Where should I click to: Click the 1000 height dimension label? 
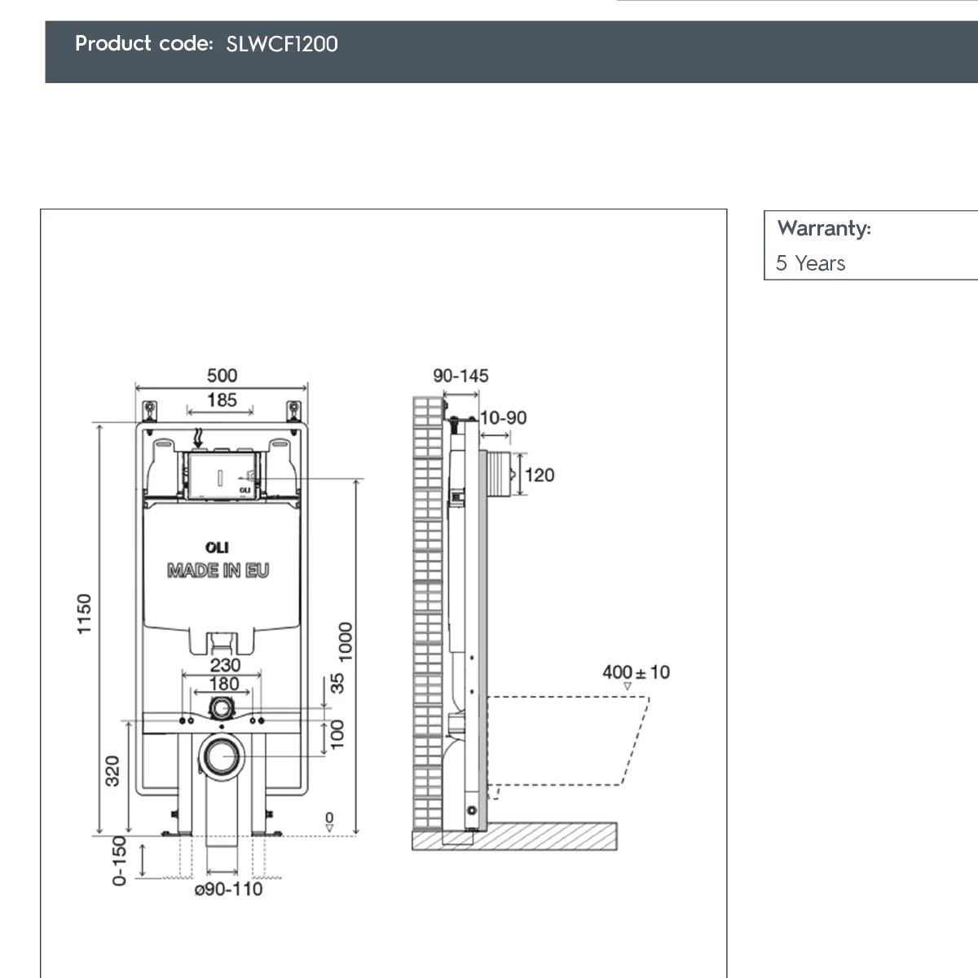(x=346, y=643)
